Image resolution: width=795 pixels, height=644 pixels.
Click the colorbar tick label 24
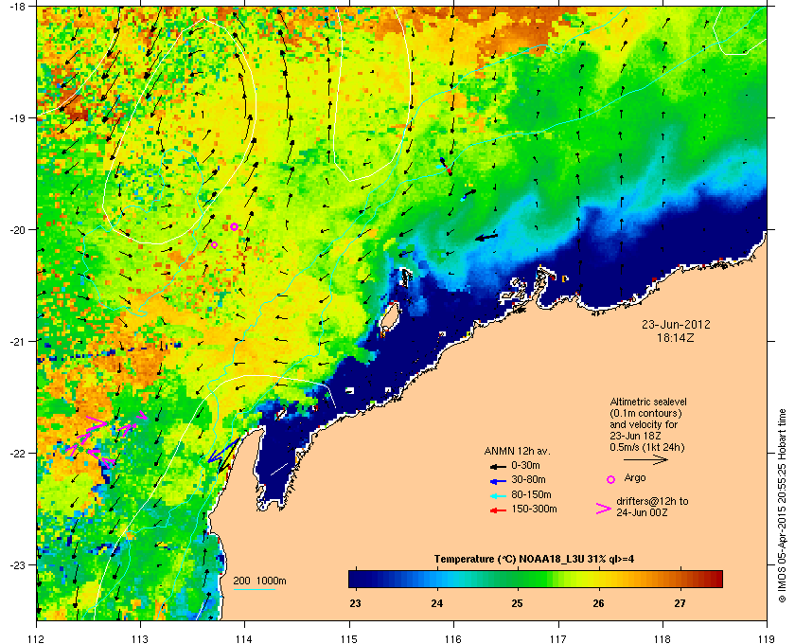tap(436, 603)
